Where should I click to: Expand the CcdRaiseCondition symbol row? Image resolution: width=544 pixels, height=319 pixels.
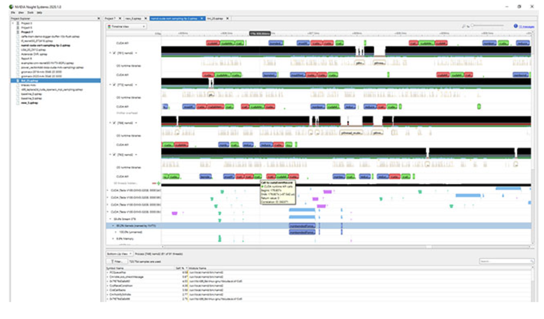pos(107,286)
